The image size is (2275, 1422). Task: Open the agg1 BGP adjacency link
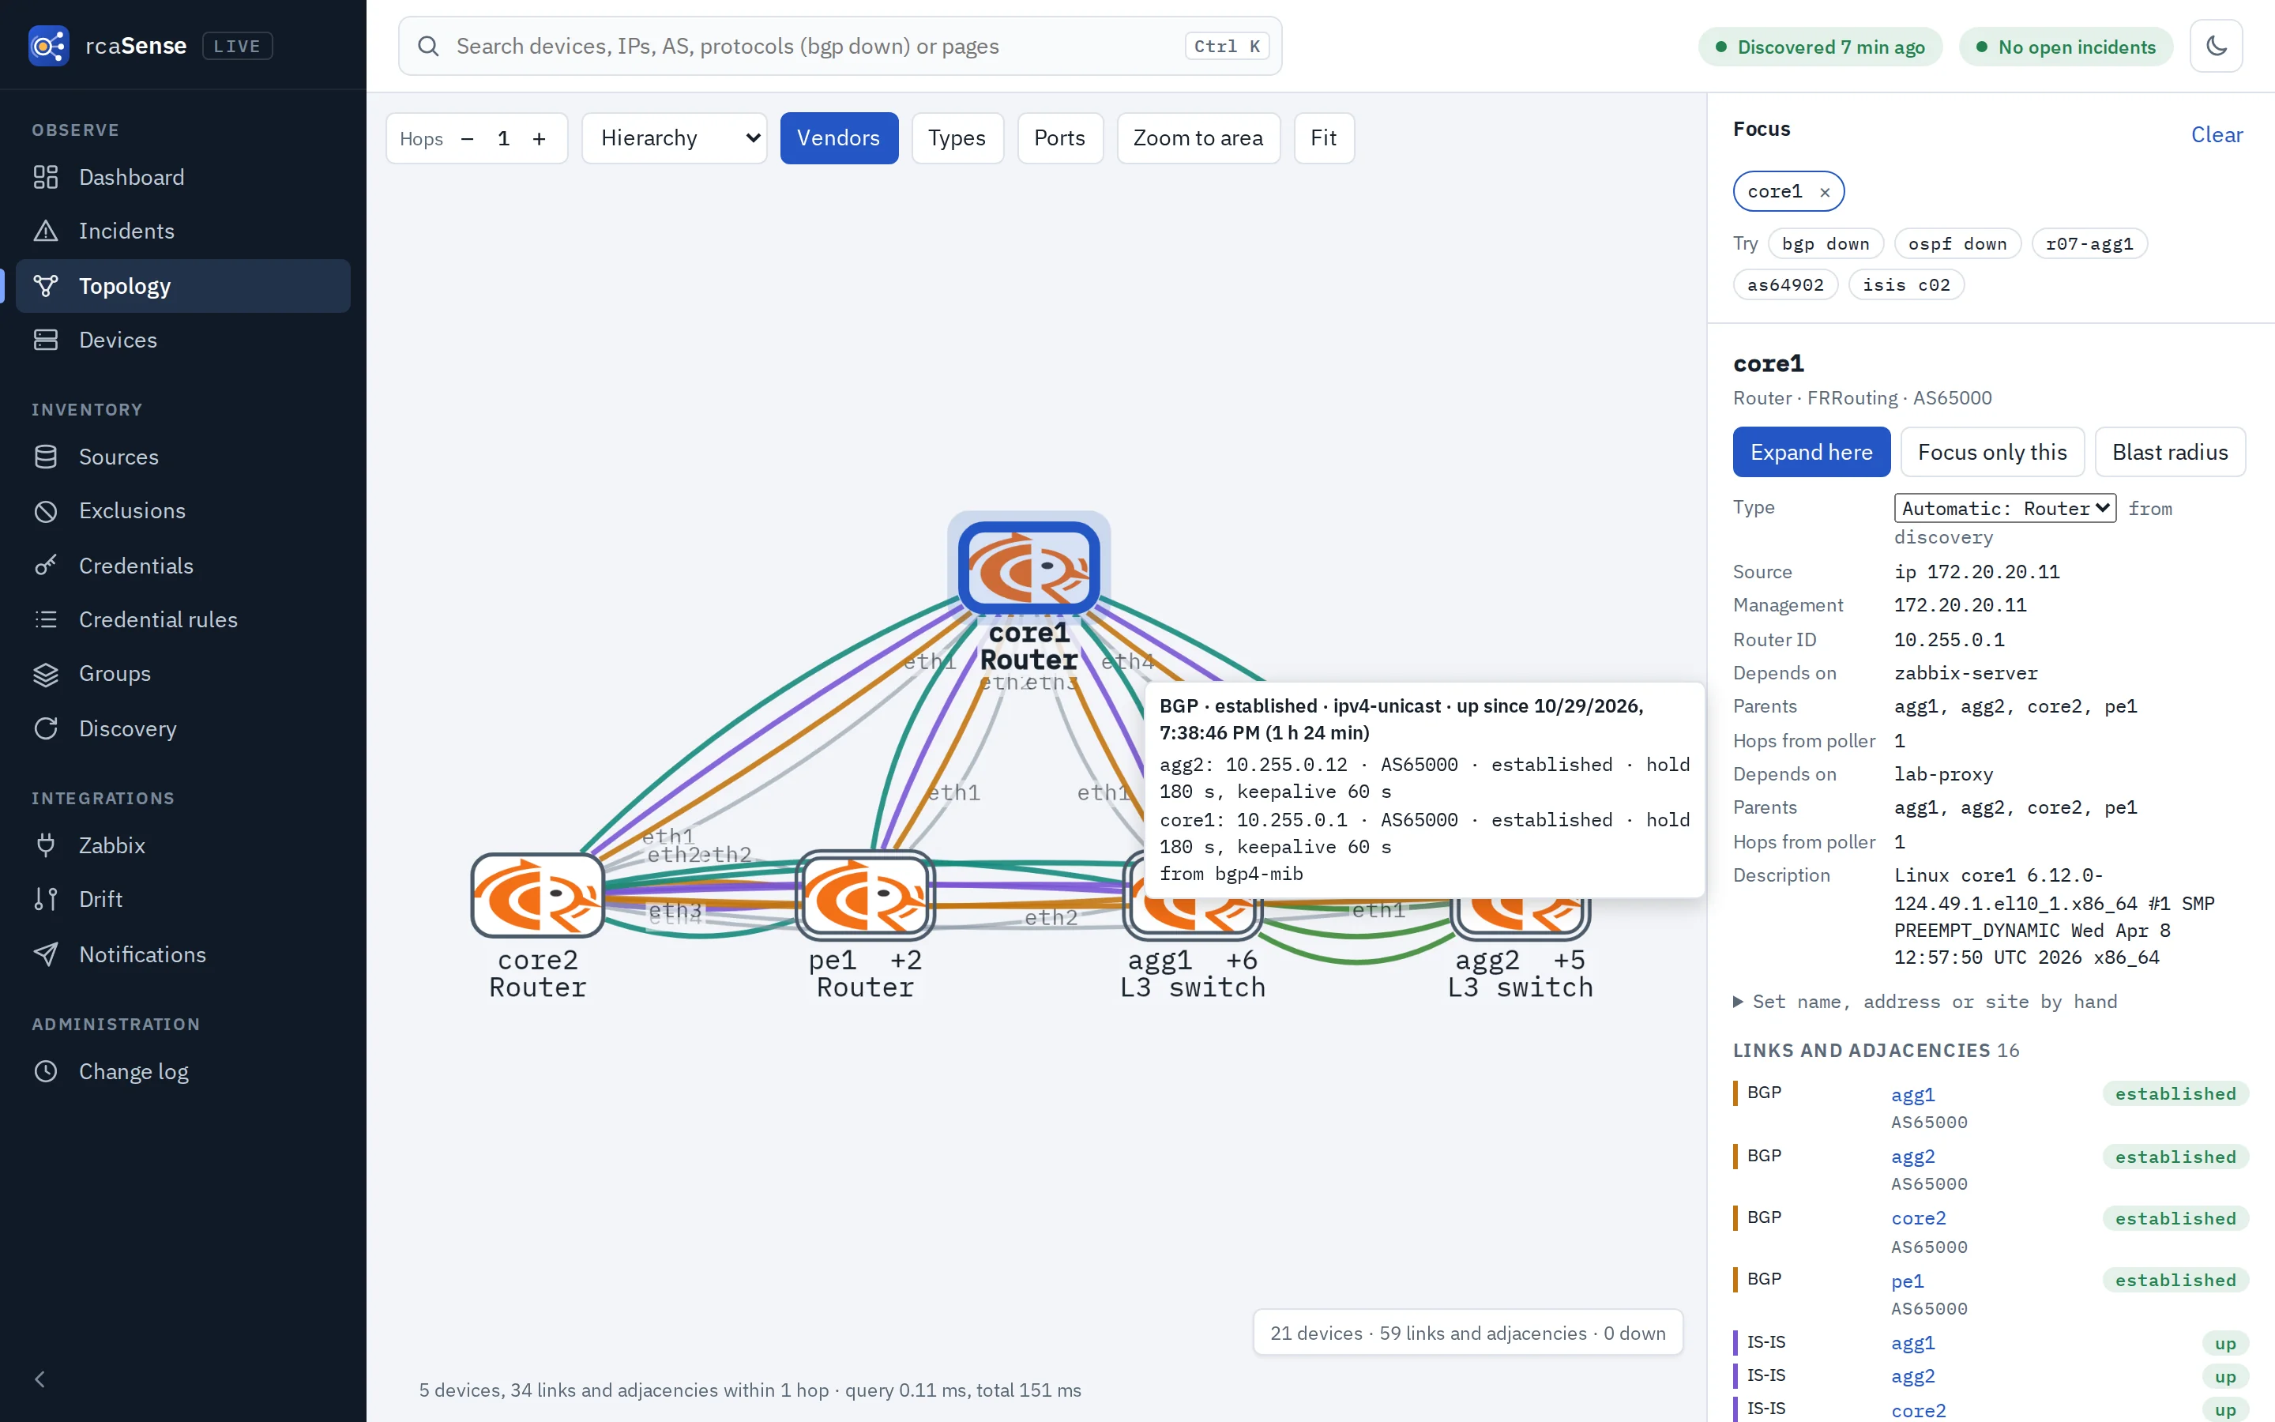(1912, 1094)
